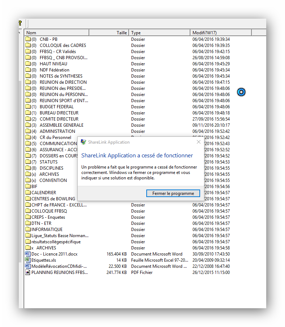Click the Excel icon of Etiquettes.xls
This screenshot has width=285, height=327.
click(28, 260)
